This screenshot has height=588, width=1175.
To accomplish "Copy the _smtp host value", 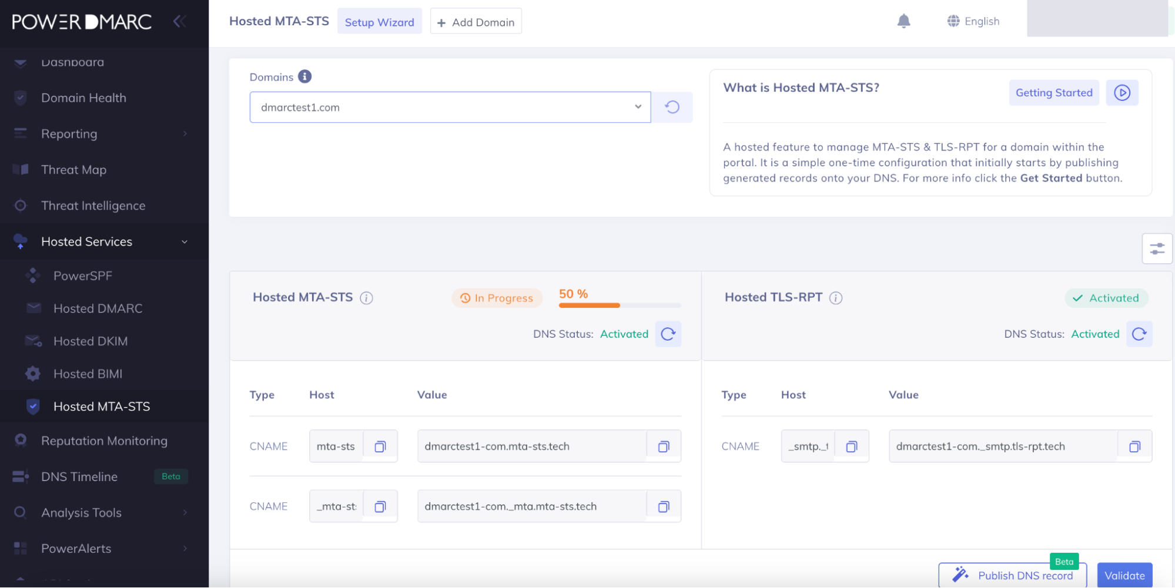I will 852,446.
